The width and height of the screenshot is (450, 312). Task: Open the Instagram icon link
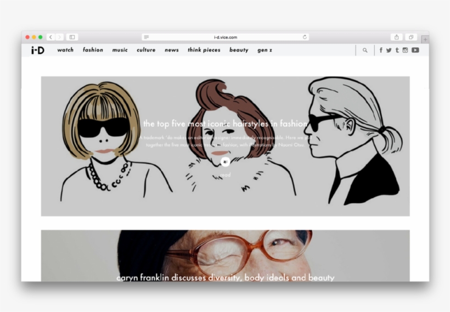[x=405, y=51]
